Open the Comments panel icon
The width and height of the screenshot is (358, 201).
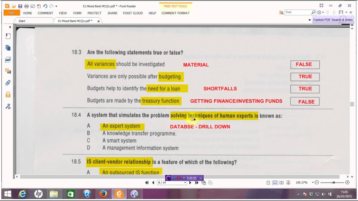tap(8, 71)
